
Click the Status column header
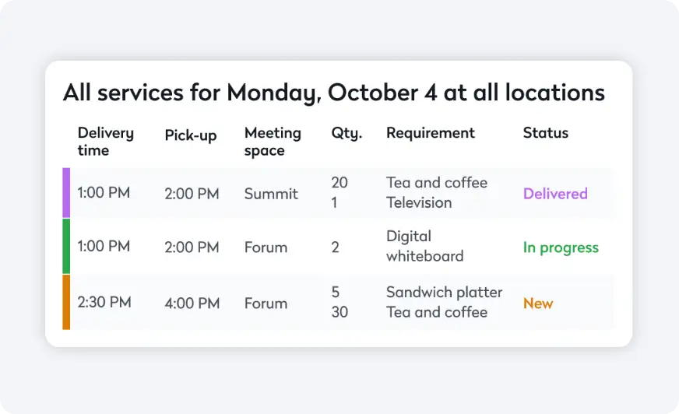[x=545, y=133]
